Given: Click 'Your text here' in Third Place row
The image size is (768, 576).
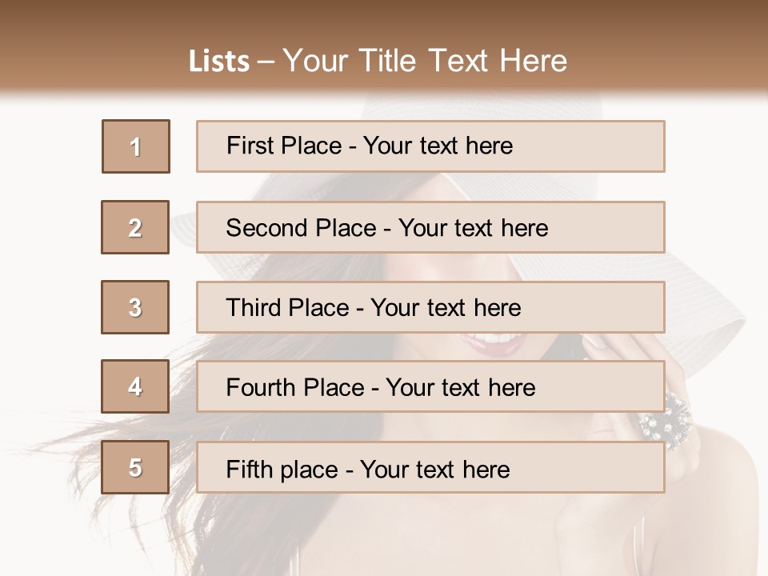Looking at the screenshot, I should click(x=446, y=308).
